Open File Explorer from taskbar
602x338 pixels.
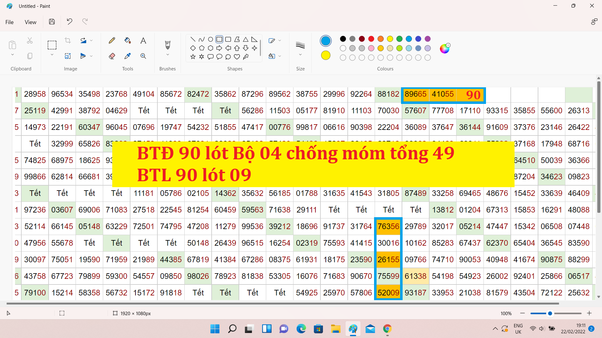[x=336, y=329]
